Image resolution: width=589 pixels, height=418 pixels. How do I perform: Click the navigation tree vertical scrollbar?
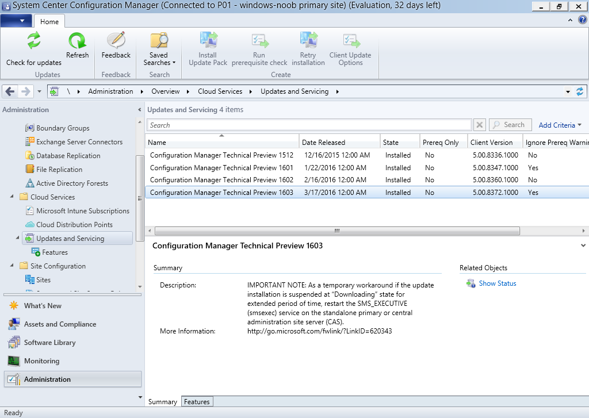[139, 198]
